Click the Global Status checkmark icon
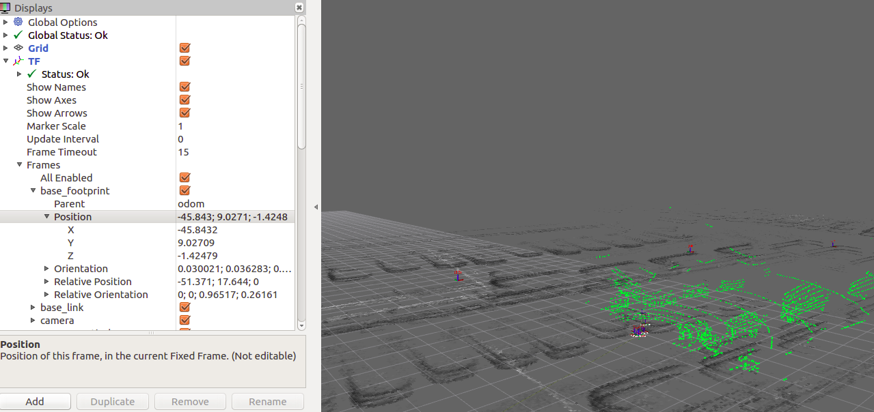 (x=19, y=35)
